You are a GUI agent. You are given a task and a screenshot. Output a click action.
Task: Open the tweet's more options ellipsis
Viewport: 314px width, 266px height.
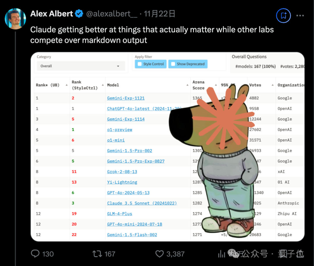click(x=300, y=16)
